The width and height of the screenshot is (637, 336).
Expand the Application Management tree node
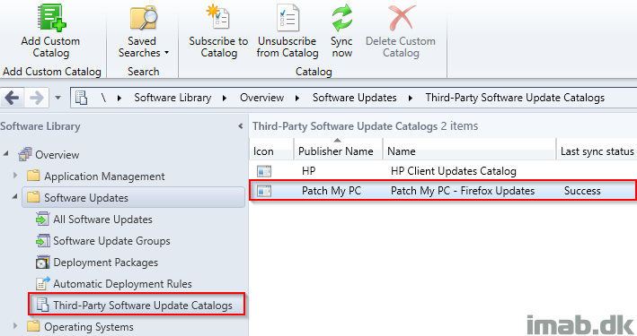(15, 175)
